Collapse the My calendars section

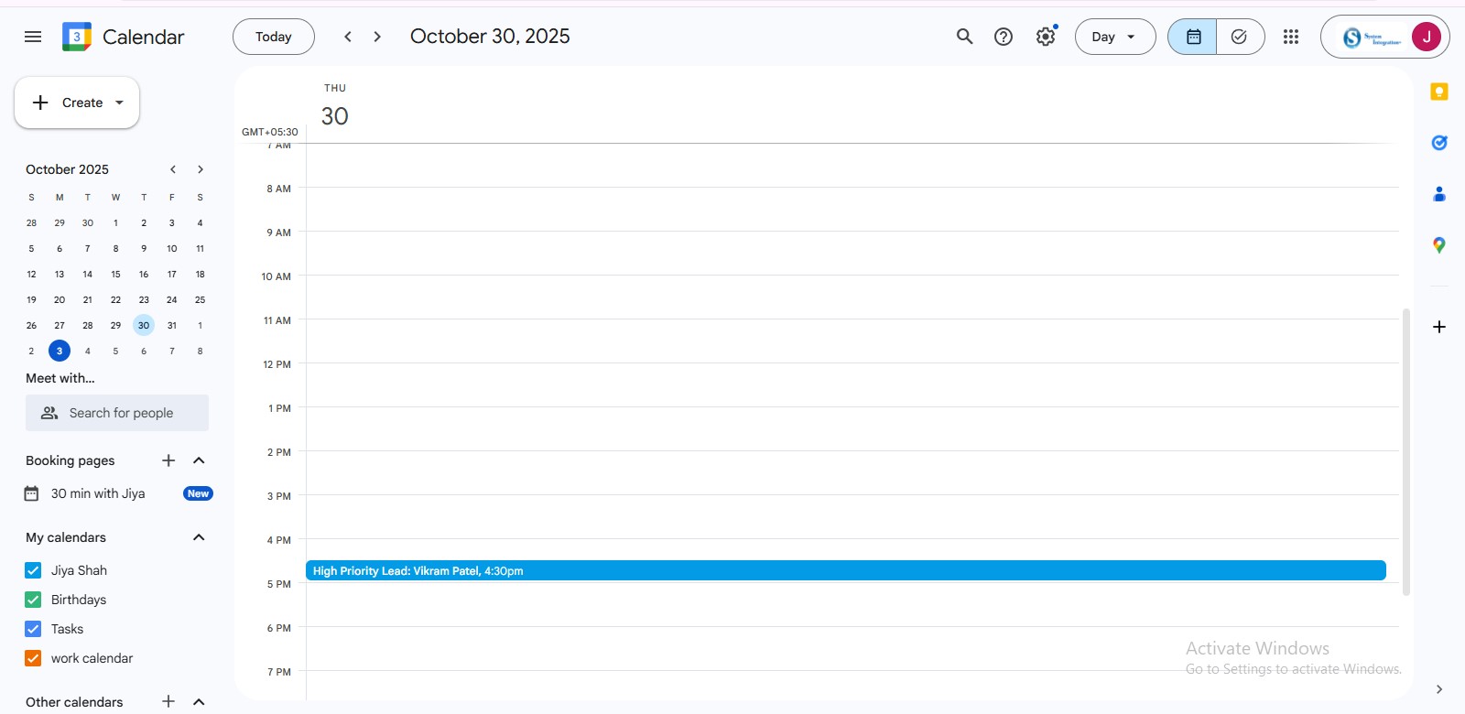[x=199, y=537]
